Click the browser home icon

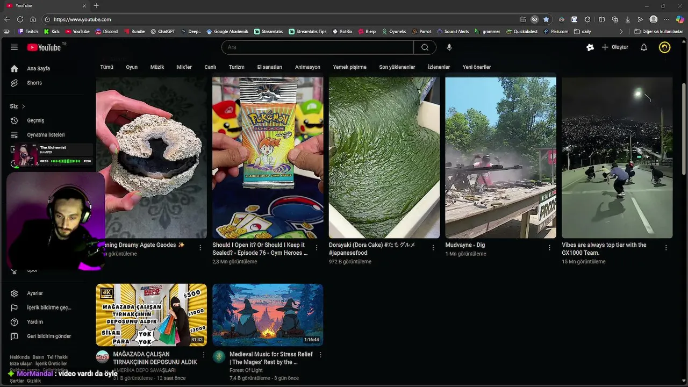(x=33, y=19)
